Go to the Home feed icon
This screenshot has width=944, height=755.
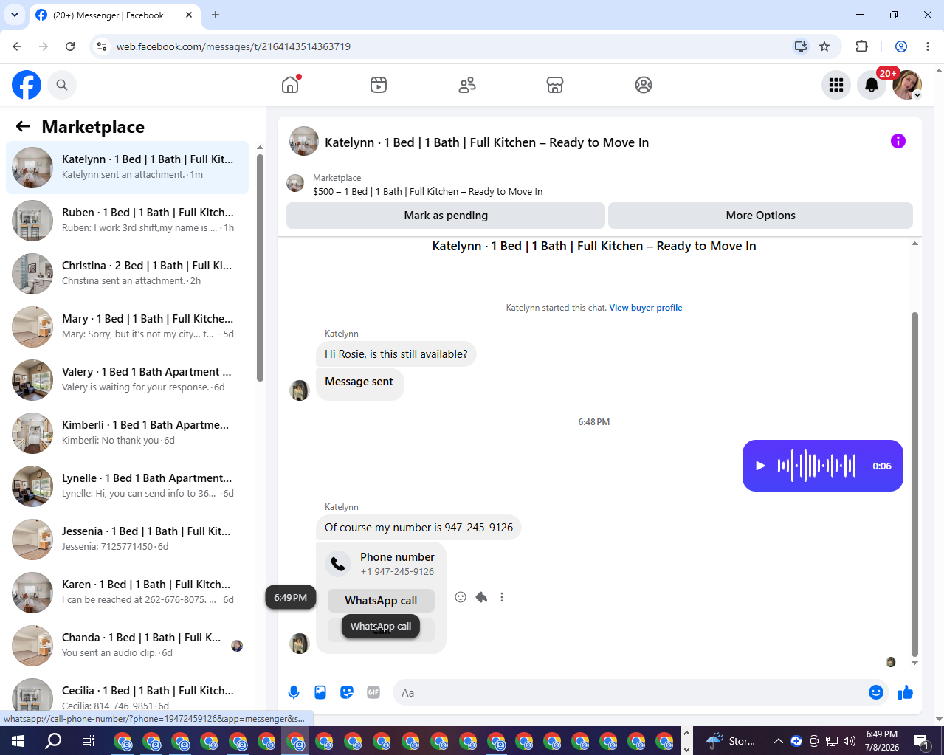tap(290, 85)
